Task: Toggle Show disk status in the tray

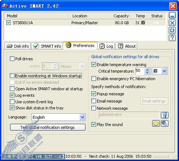Action: (x=12, y=108)
